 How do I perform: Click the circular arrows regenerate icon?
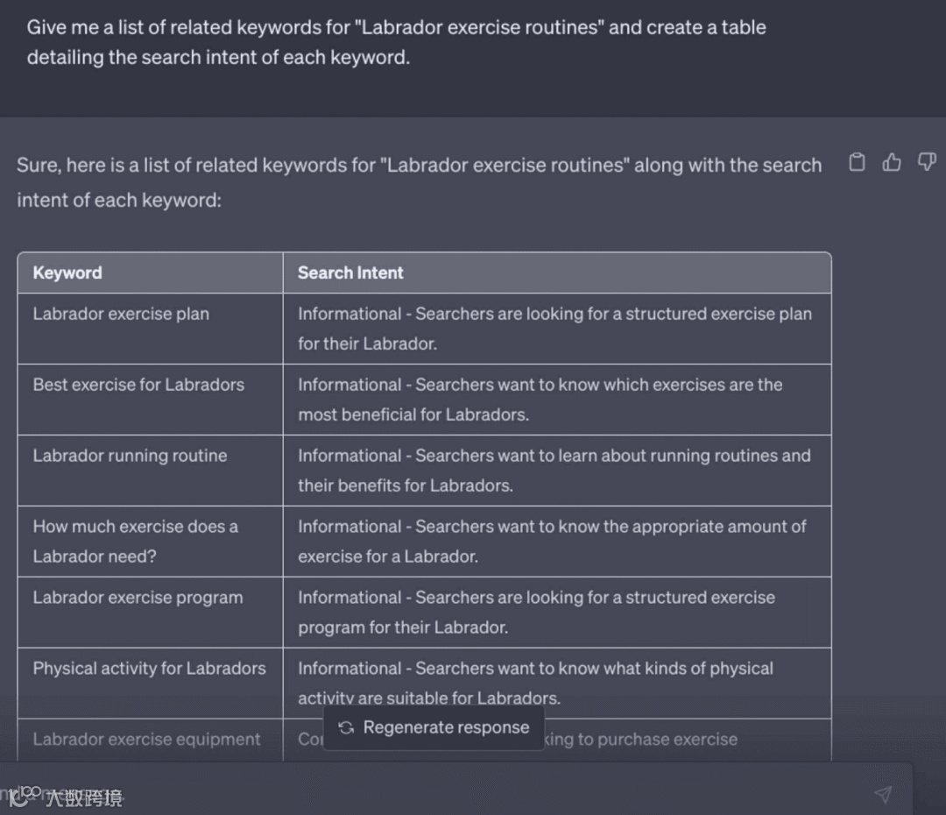pos(346,727)
